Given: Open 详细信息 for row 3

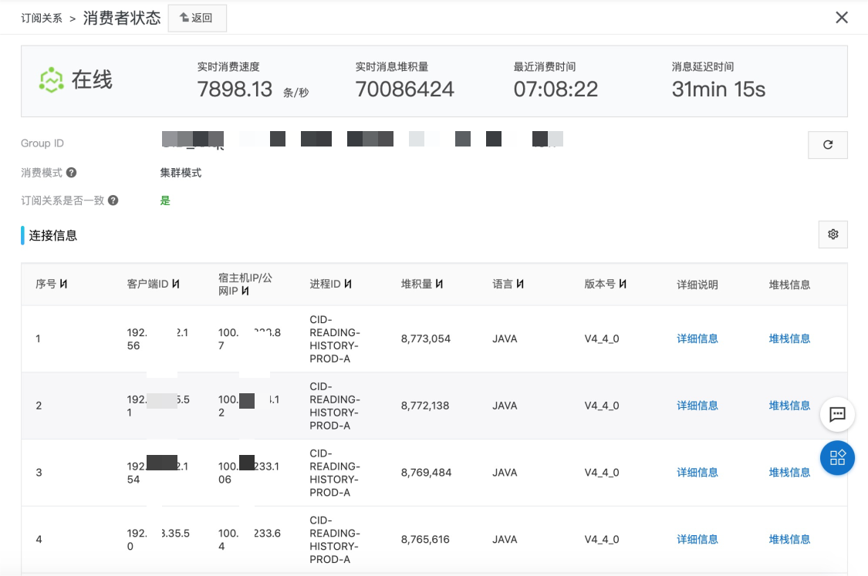Looking at the screenshot, I should coord(697,473).
